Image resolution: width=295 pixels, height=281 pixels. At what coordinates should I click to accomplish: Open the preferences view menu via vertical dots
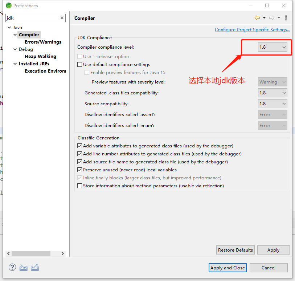click(286, 18)
